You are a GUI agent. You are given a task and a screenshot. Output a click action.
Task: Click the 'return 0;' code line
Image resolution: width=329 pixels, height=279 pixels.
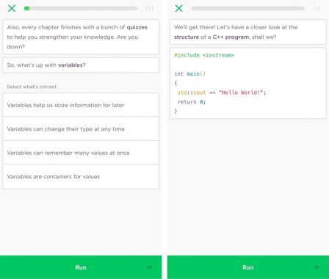pos(192,102)
